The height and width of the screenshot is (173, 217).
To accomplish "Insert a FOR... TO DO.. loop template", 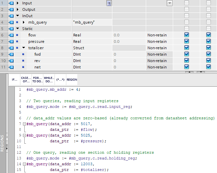I will coord(37,80).
